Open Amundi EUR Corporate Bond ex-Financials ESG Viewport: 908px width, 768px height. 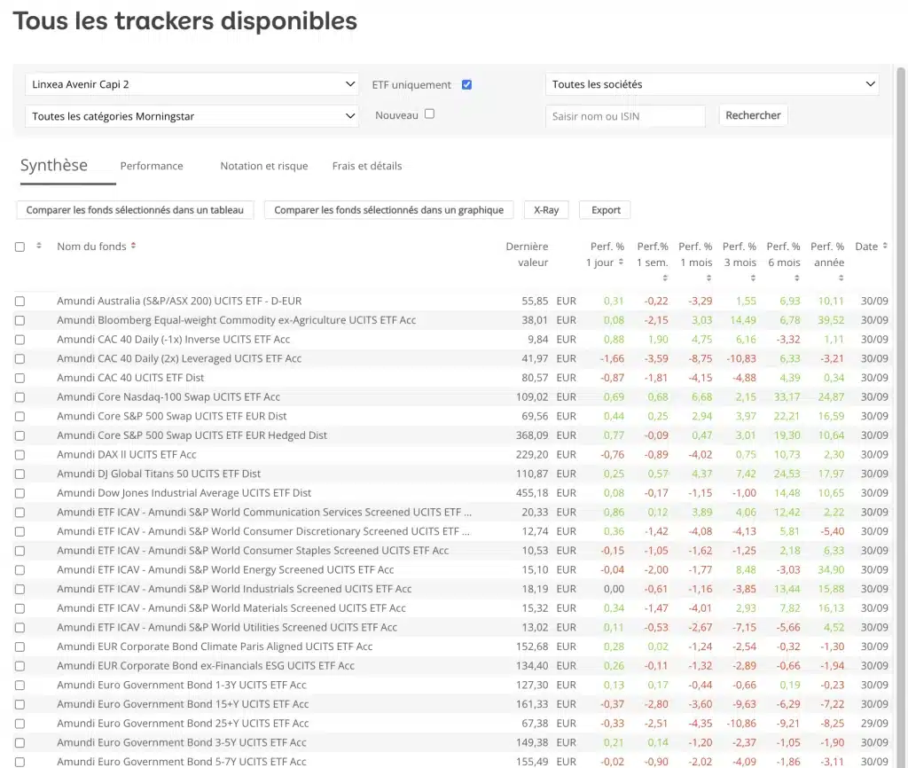click(206, 665)
